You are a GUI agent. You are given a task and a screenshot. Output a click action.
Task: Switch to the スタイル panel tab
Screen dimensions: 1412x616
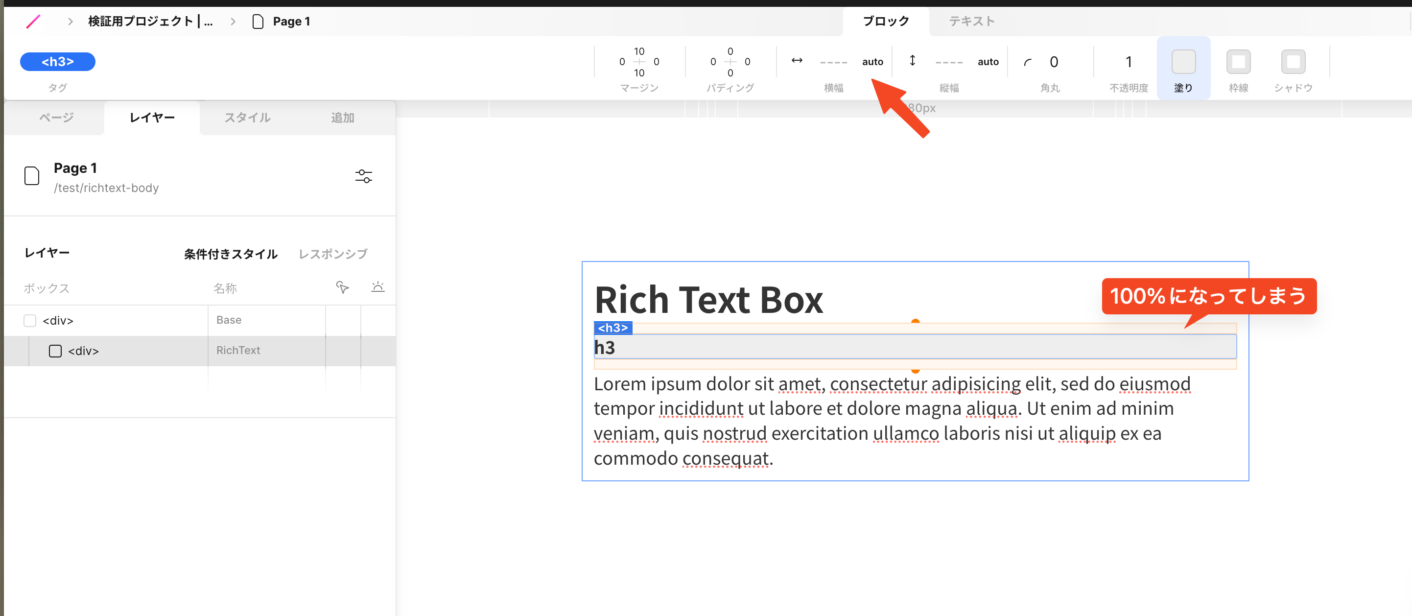pyautogui.click(x=247, y=118)
